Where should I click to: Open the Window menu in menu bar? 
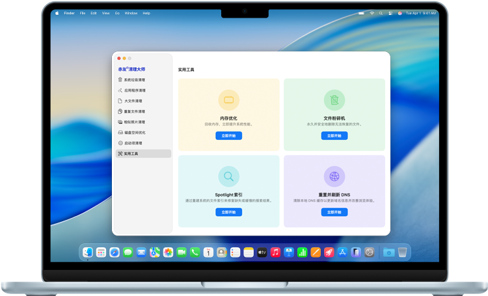tap(131, 13)
